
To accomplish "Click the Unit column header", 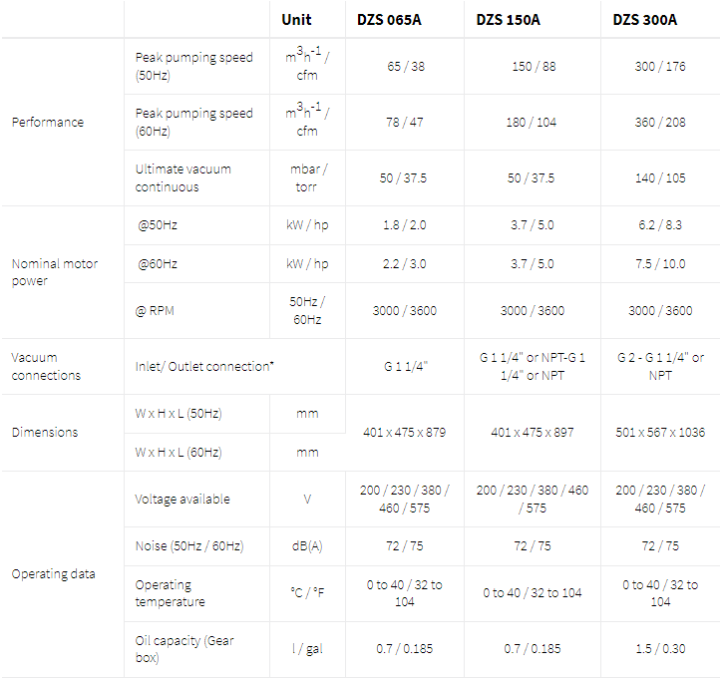I will [x=296, y=19].
